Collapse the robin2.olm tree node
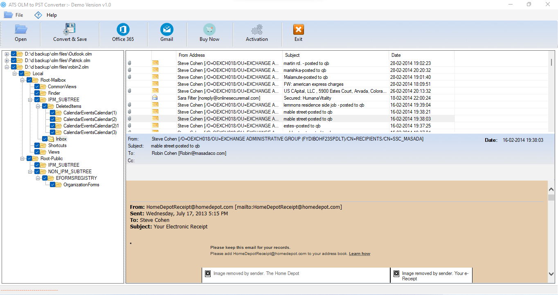 coord(7,67)
